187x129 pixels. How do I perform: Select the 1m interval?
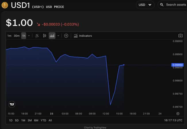pyautogui.click(x=9, y=36)
